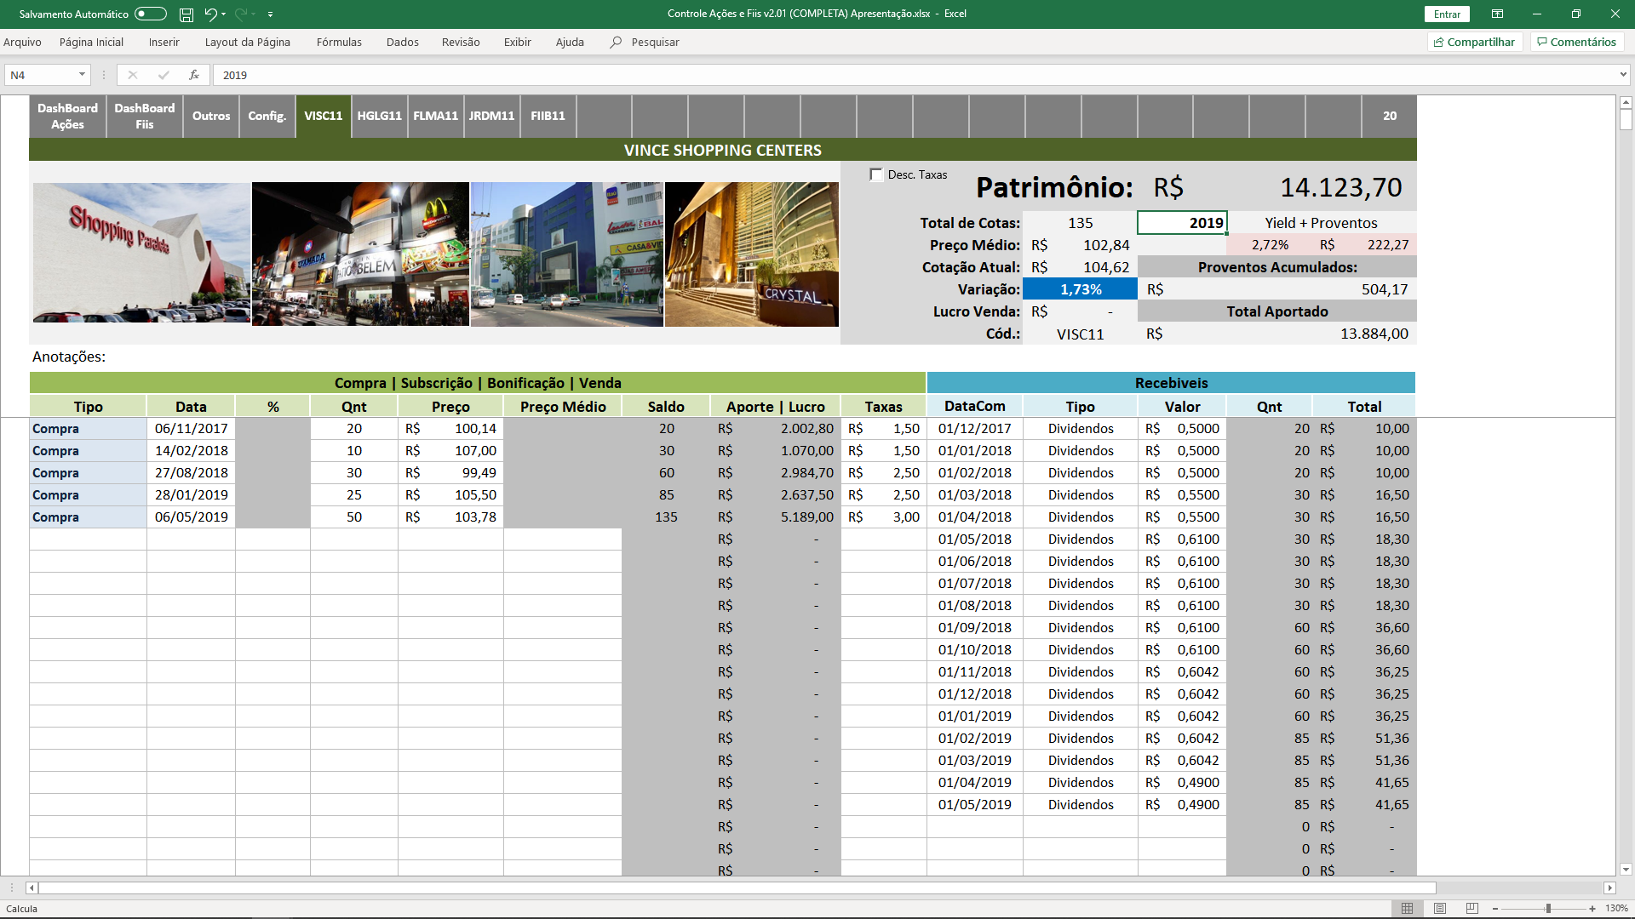Click the zoom in plus icon
The image size is (1635, 919).
tap(1592, 909)
